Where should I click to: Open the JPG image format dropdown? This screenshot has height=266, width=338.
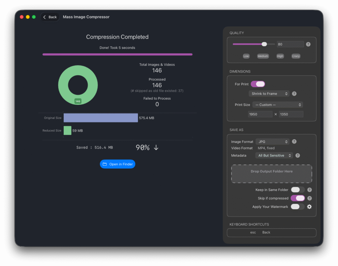pos(272,142)
